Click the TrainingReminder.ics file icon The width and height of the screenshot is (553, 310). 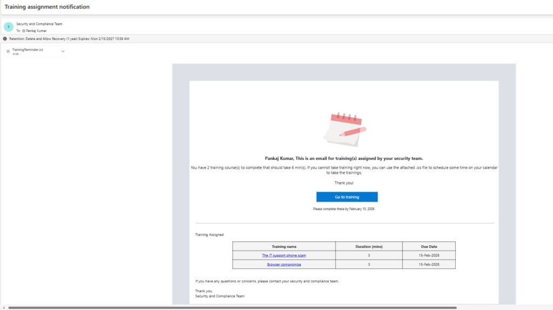(8, 51)
